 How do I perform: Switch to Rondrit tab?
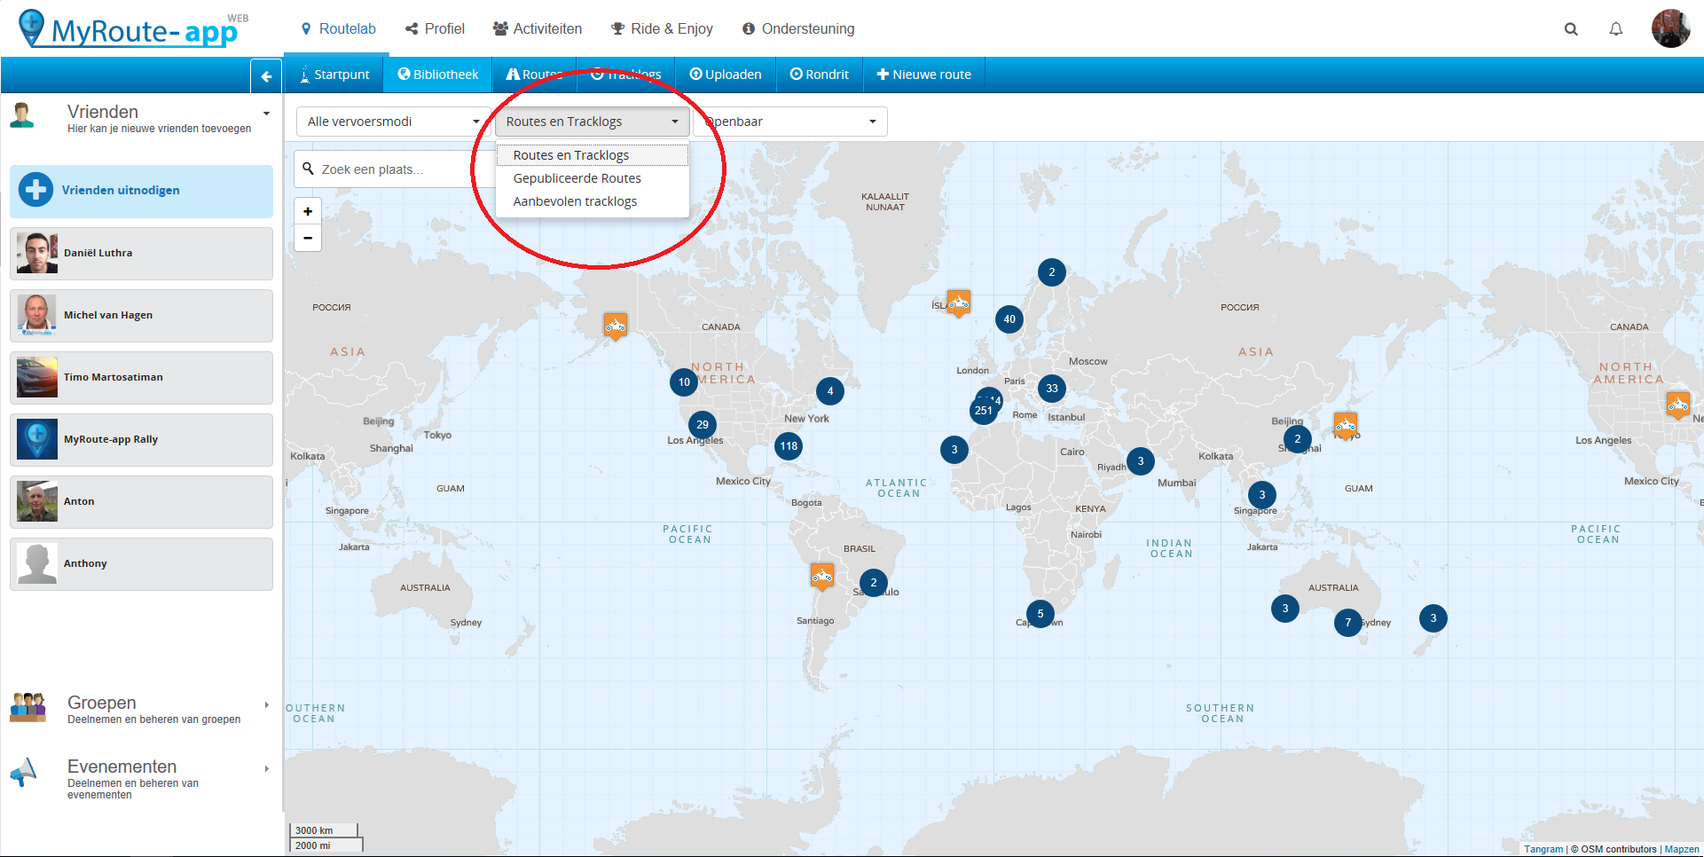820,75
